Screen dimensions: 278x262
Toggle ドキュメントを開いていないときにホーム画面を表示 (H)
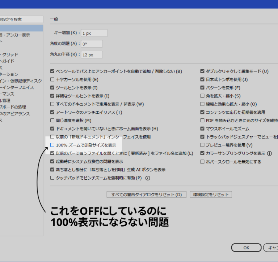tap(52, 128)
